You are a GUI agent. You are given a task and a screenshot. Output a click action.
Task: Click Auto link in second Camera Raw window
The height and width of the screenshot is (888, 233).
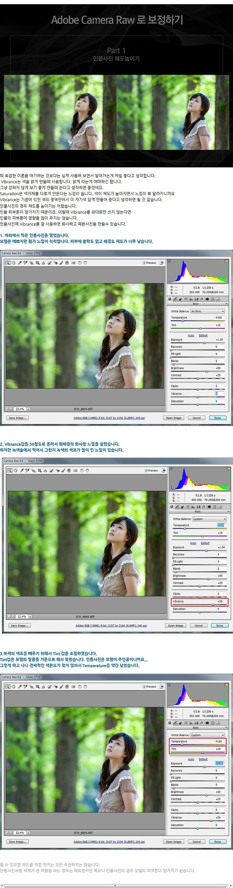point(193,543)
